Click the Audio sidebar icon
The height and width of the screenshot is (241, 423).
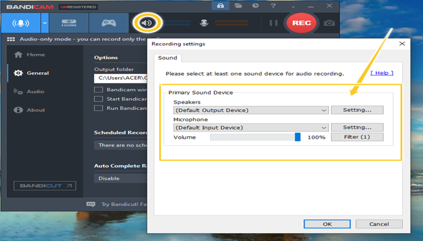[x=18, y=92]
